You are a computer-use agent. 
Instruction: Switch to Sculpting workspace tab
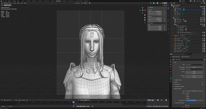pyautogui.click(x=34, y=1)
